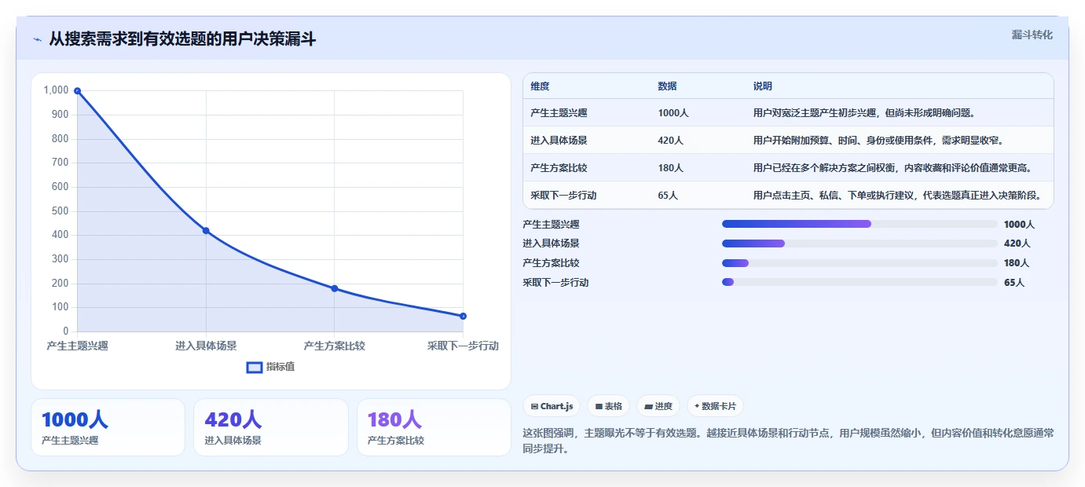This screenshot has width=1085, height=487.
Task: Click the 进入具体场景 table row cell
Action: click(559, 141)
